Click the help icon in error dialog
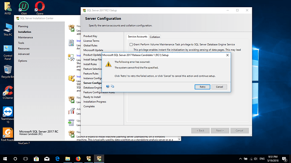Screen dimensions: 291x163 tap(108, 86)
